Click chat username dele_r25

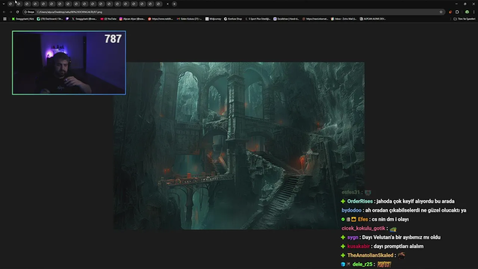[x=363, y=264]
